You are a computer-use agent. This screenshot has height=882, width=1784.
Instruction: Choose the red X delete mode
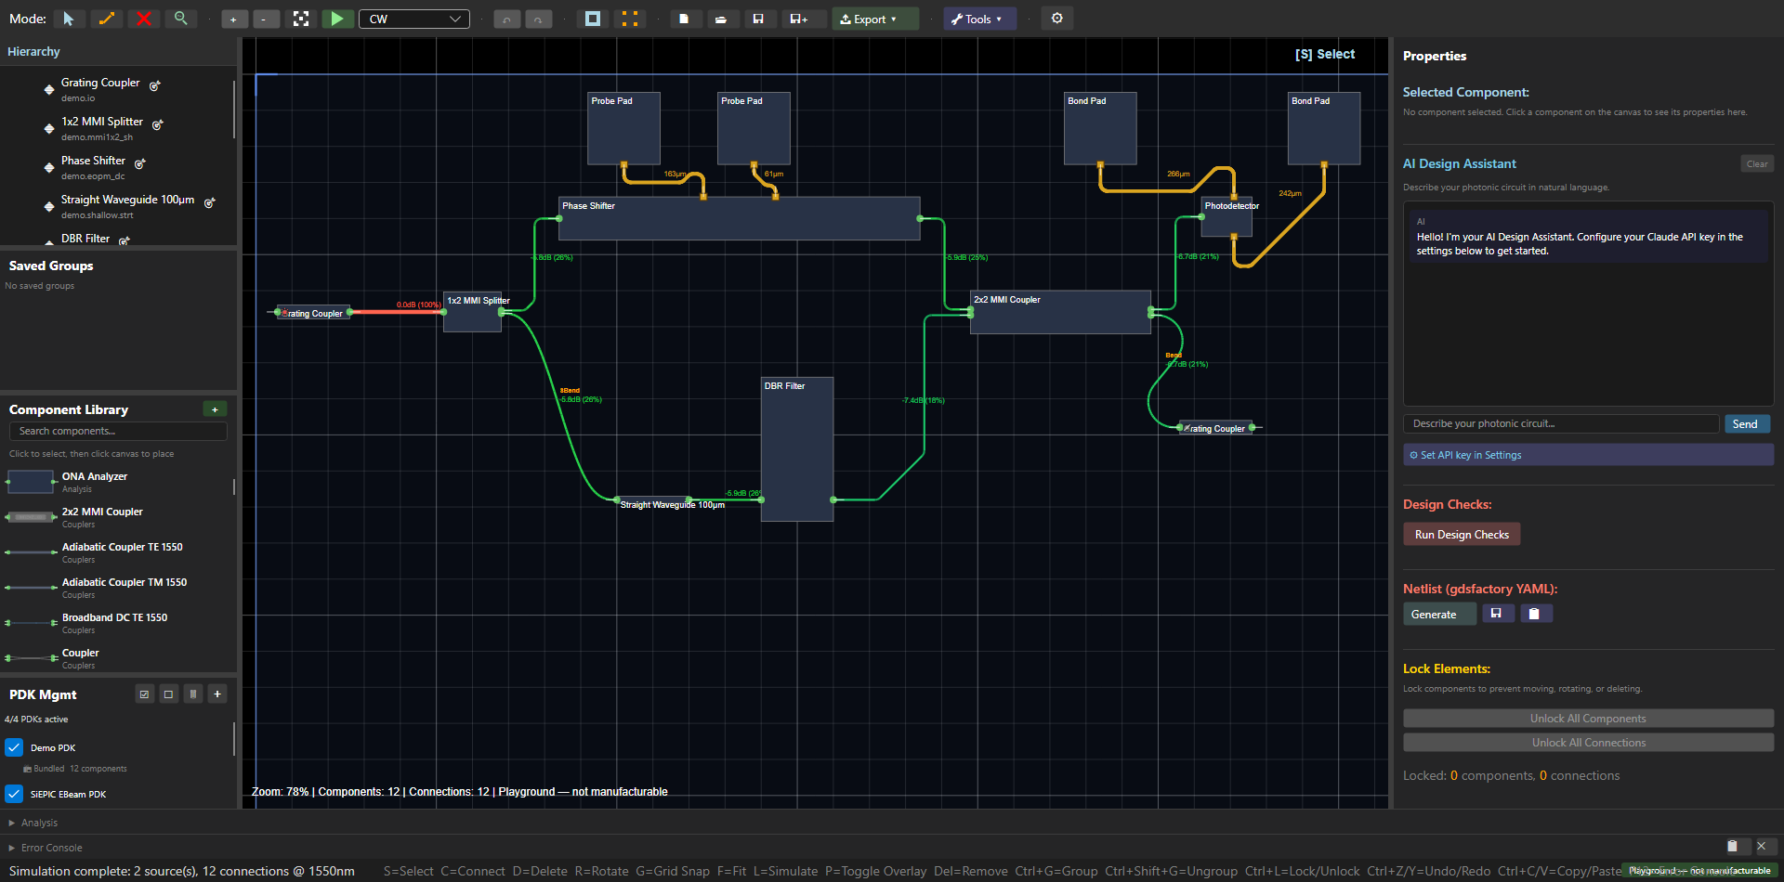point(144,19)
